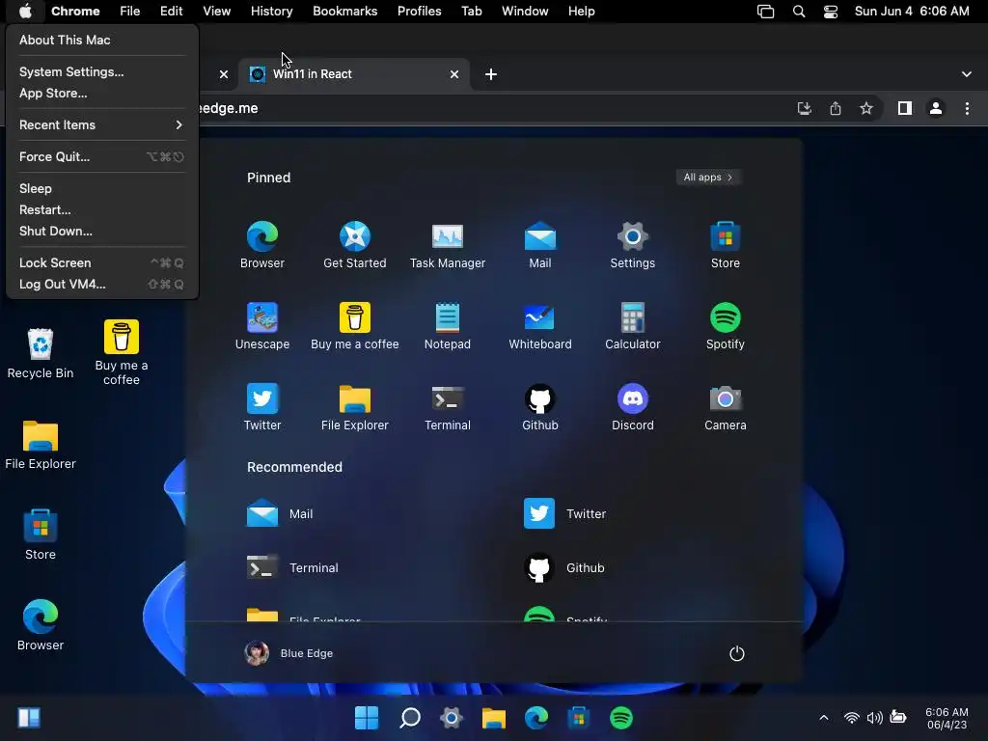Open File Explorer desktop icon
This screenshot has height=741, width=988.
(41, 445)
